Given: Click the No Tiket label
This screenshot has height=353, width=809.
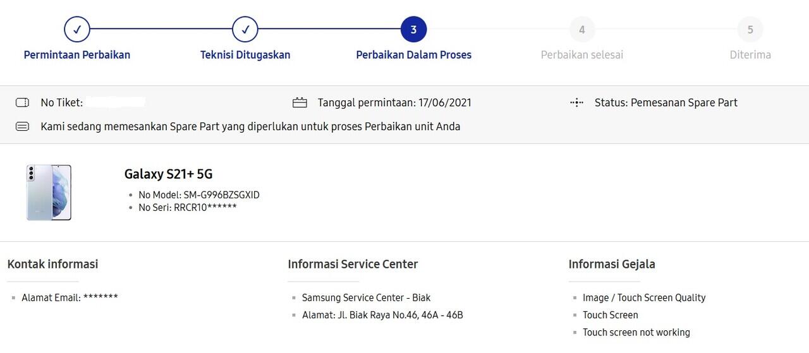Looking at the screenshot, I should (62, 102).
